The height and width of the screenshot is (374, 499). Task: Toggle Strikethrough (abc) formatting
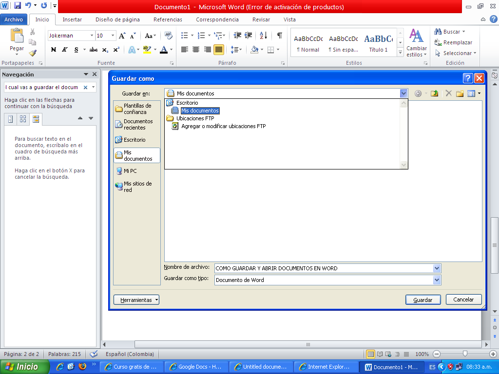point(93,50)
